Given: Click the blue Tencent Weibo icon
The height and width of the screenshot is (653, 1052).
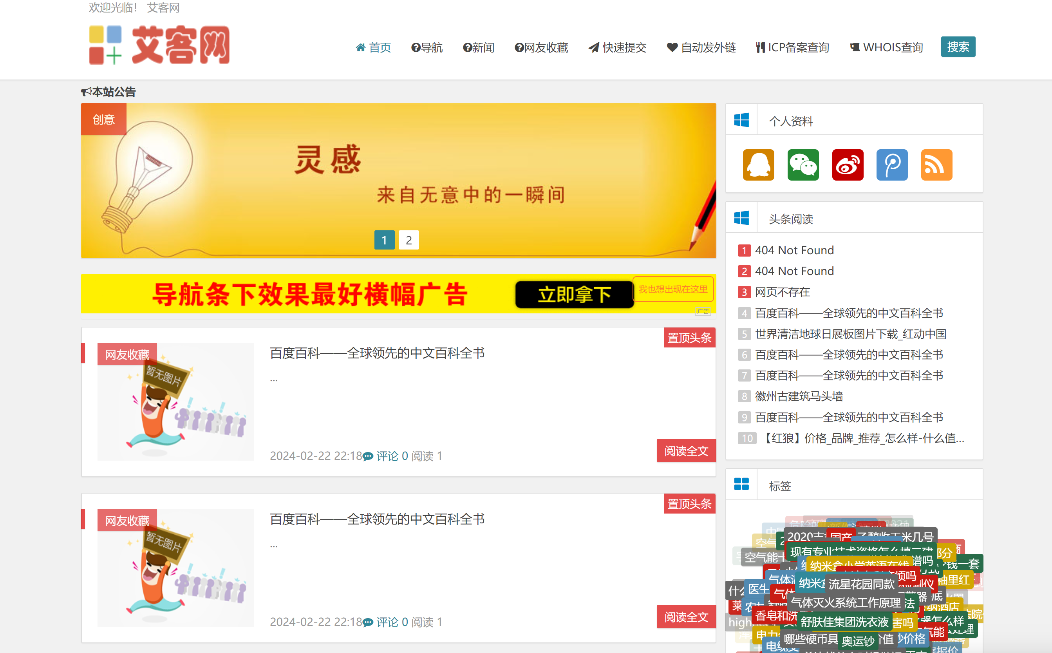Looking at the screenshot, I should 891,165.
